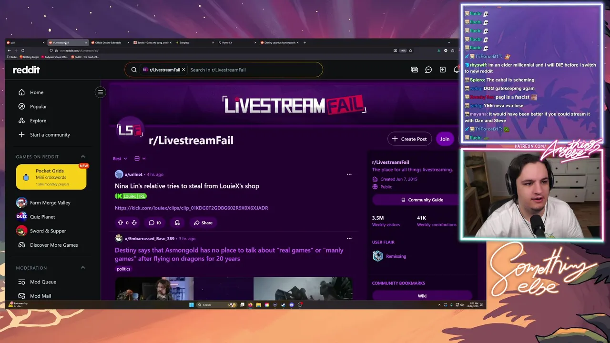The height and width of the screenshot is (343, 610).
Task: Click the Windows Start button
Action: click(x=192, y=305)
